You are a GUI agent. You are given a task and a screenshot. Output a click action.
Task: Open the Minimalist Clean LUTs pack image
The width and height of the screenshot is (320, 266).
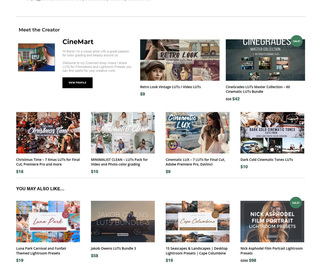pos(123,133)
